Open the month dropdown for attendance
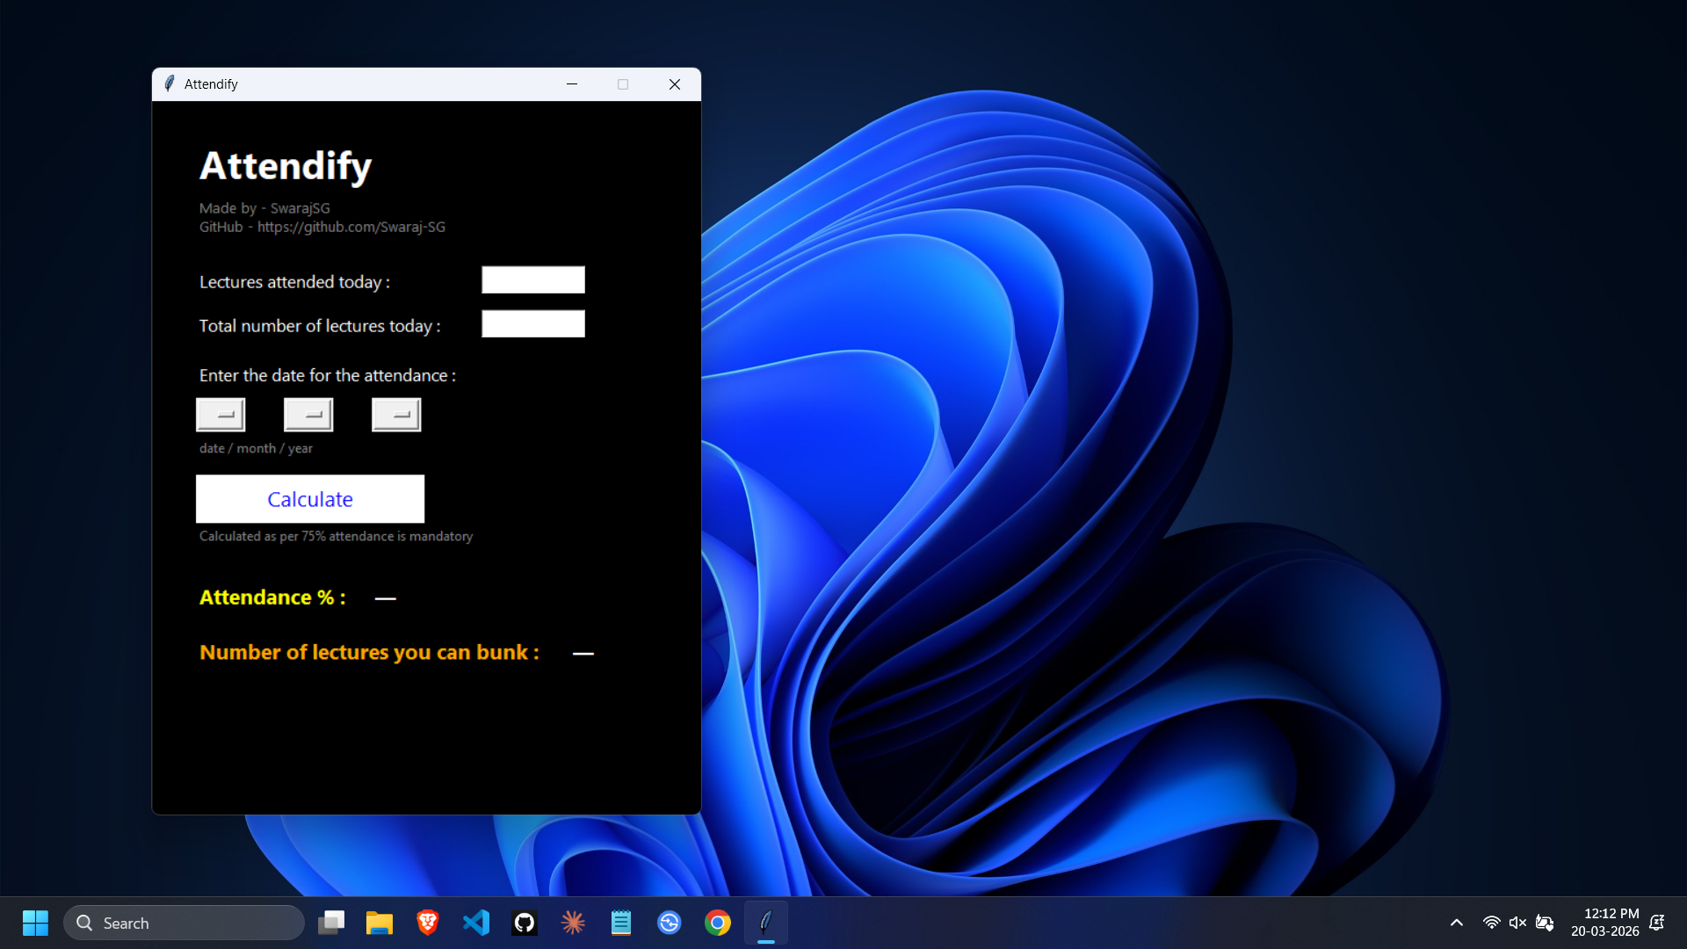The height and width of the screenshot is (949, 1687). click(308, 414)
